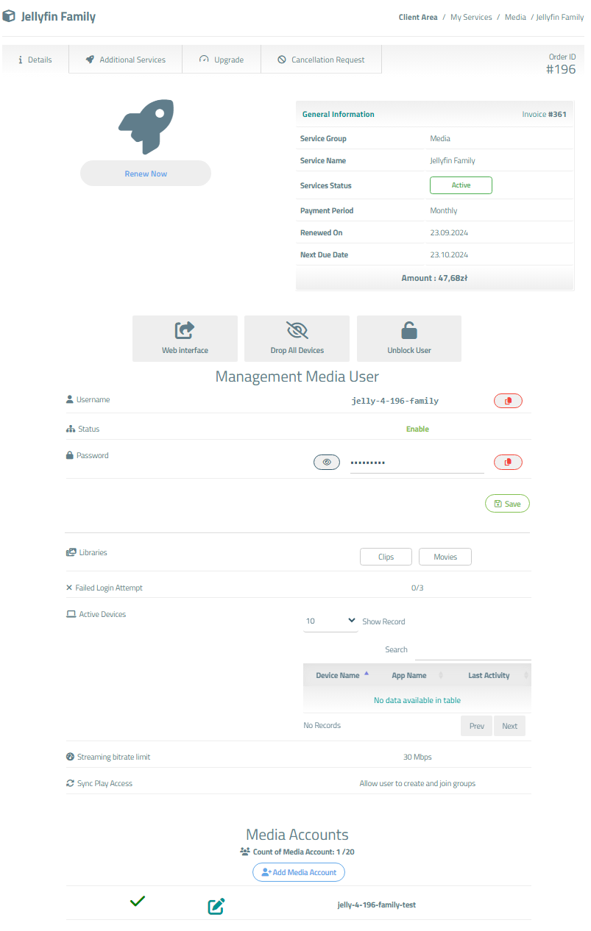Go to Client Area breadcrumb

418,17
